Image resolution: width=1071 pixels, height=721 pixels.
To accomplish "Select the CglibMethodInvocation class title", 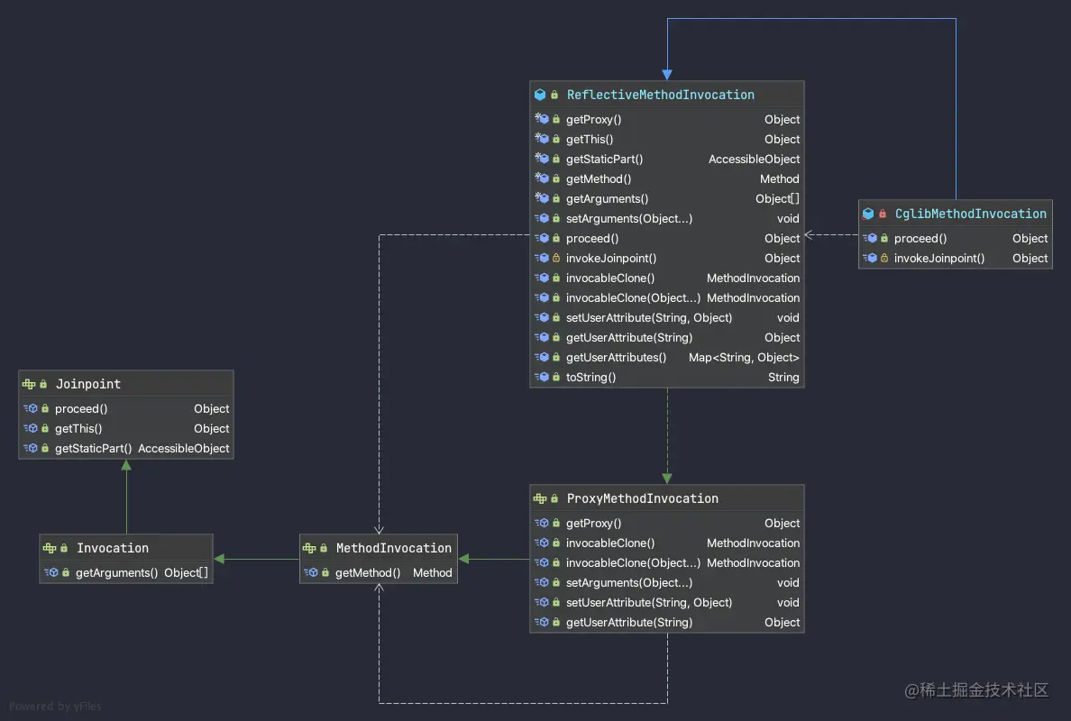I will [971, 214].
